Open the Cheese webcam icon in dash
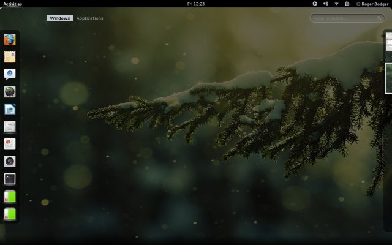This screenshot has height=245, width=392. click(10, 162)
